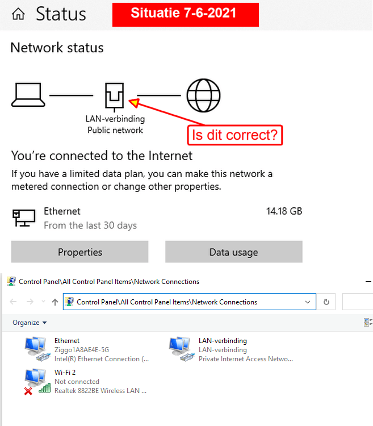Expand the address bar history dropdown
This screenshot has width=373, height=426.
point(308,302)
